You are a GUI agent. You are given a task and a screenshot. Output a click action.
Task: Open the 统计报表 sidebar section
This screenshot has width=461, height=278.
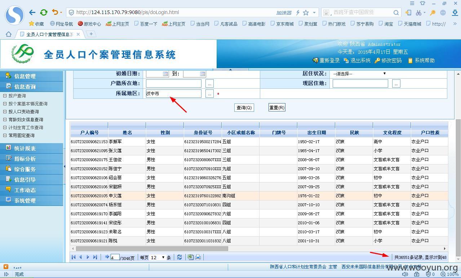pyautogui.click(x=31, y=148)
